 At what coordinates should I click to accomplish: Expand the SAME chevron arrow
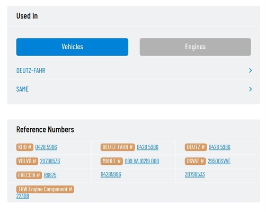pos(250,89)
